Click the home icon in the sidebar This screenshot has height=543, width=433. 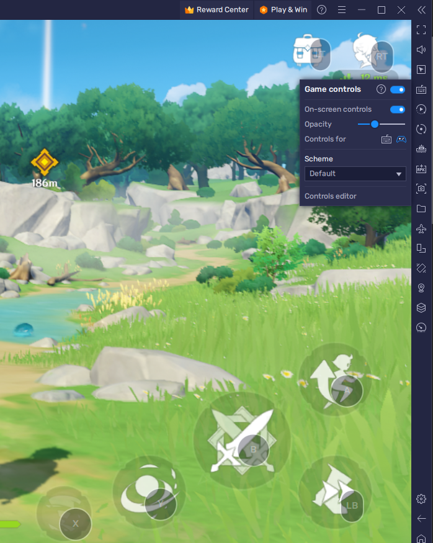(x=421, y=539)
